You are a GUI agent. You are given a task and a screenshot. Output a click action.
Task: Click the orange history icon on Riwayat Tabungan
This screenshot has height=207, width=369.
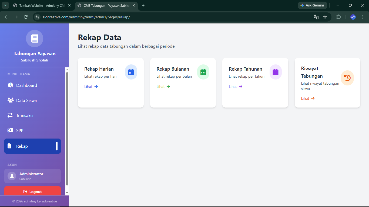347,78
